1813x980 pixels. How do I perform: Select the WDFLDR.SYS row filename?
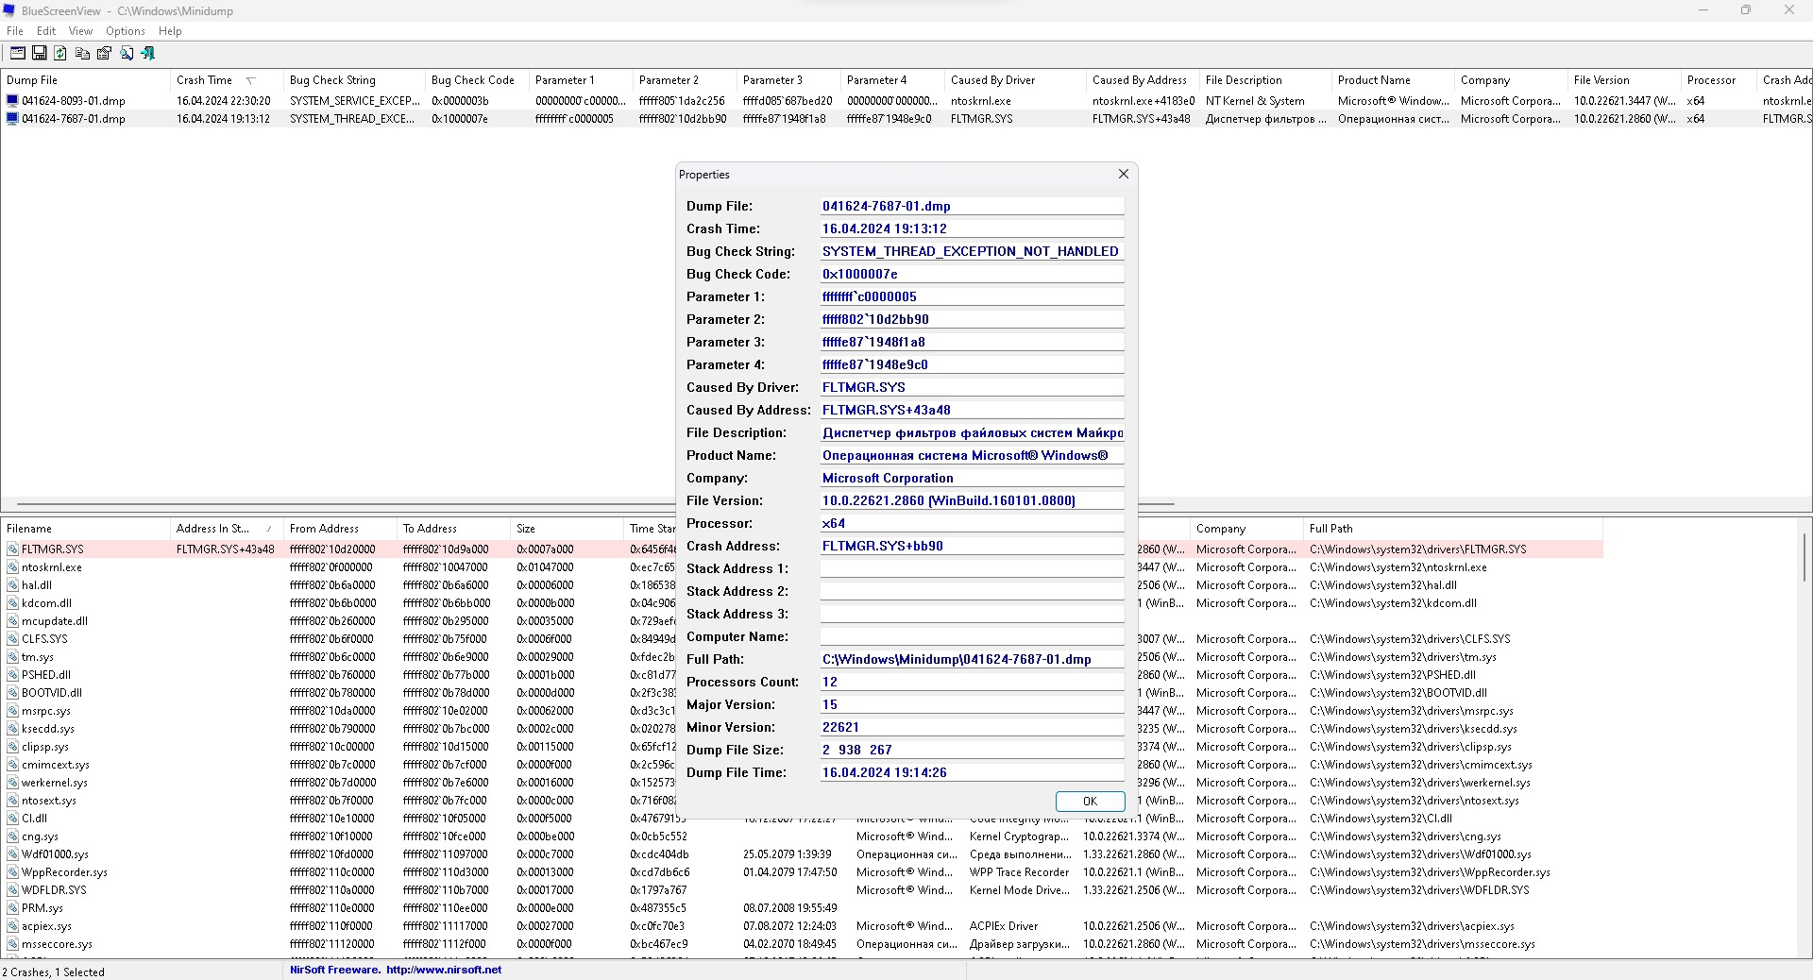(x=54, y=890)
